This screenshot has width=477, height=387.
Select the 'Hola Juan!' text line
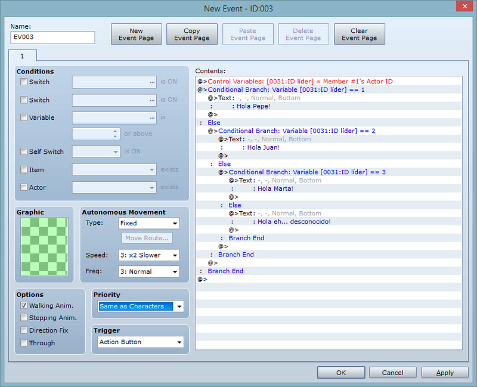[329, 147]
